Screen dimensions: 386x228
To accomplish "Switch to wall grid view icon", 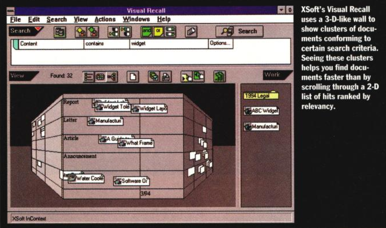I will (x=100, y=77).
